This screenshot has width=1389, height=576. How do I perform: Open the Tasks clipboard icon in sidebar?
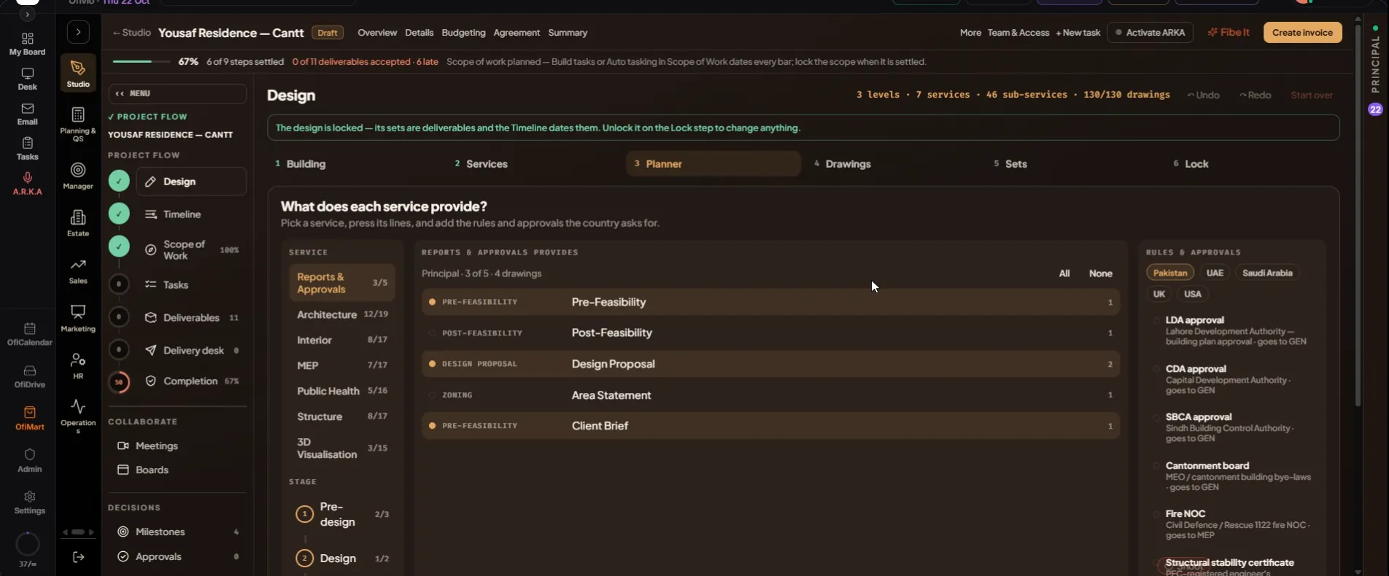tap(28, 149)
